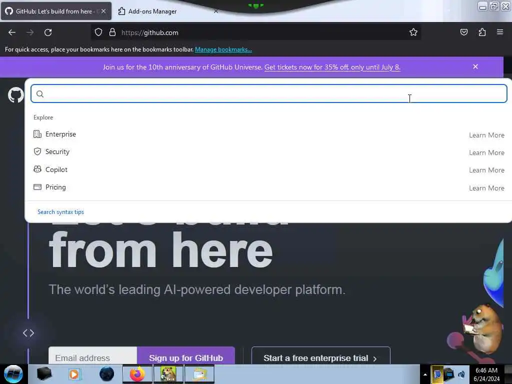The height and width of the screenshot is (384, 512).
Task: Click Learn More beside Enterprise
Action: coord(486,135)
